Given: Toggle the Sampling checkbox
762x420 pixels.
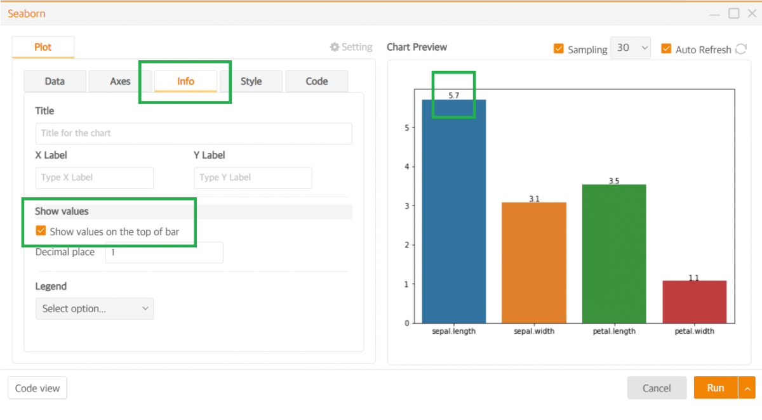Looking at the screenshot, I should tap(559, 49).
